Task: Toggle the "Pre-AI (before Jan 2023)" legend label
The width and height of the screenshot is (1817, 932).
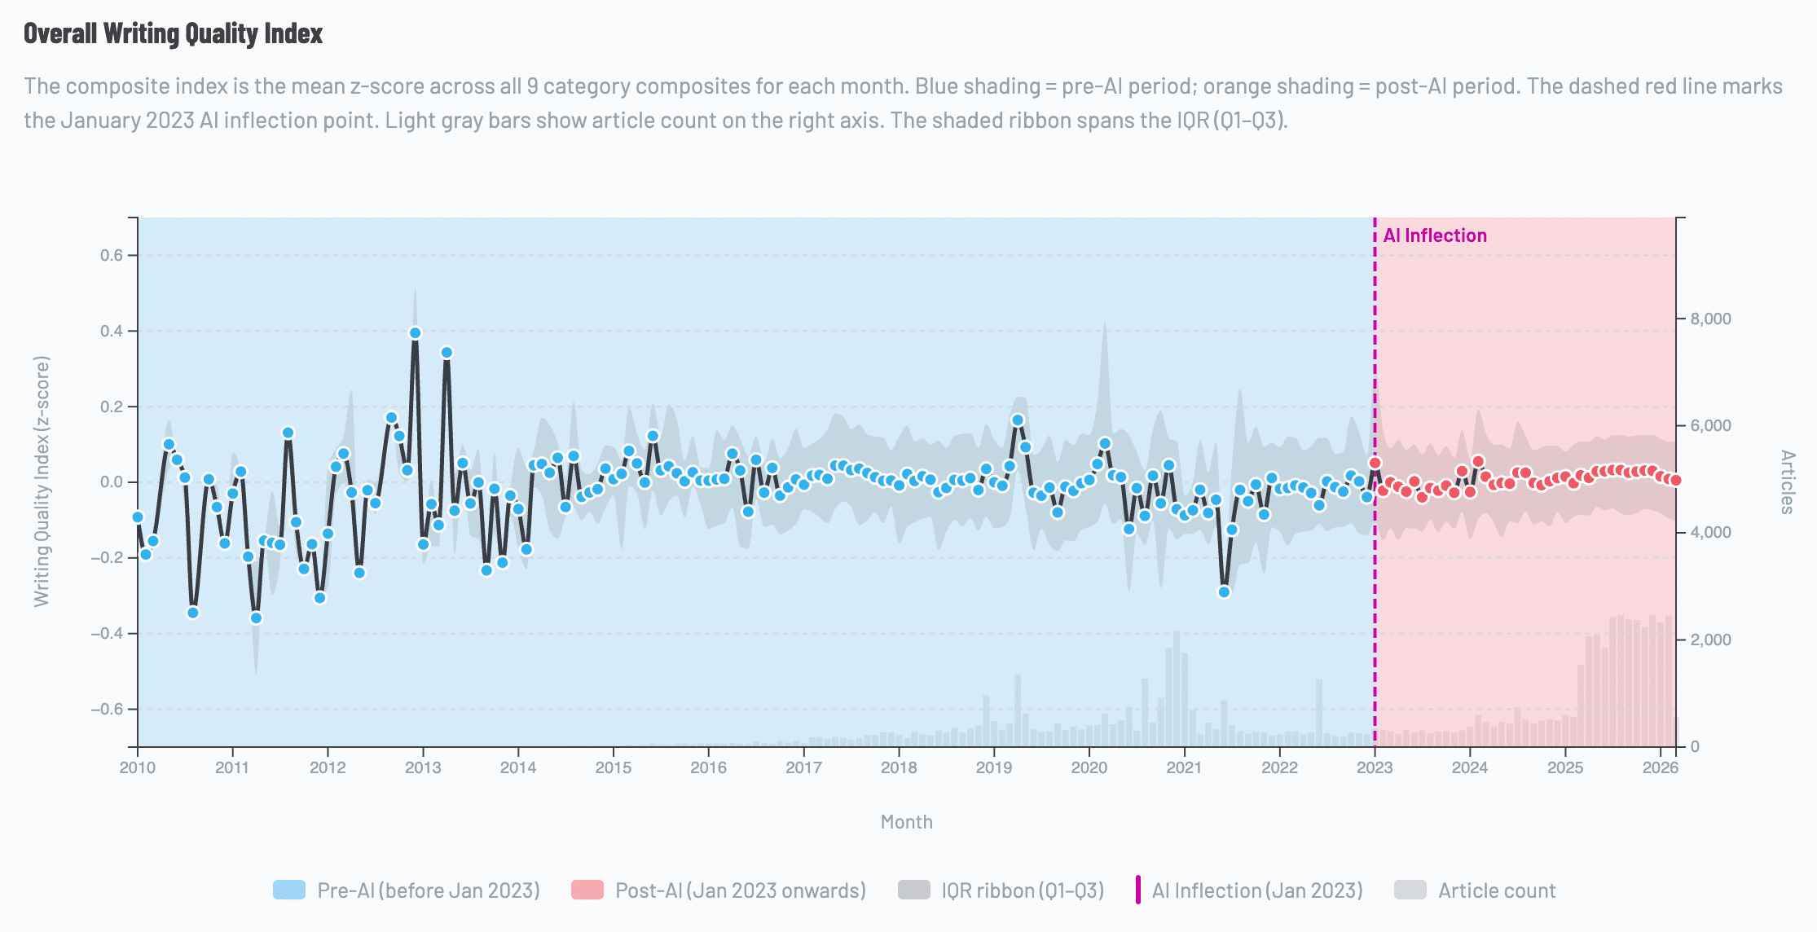Action: [429, 890]
